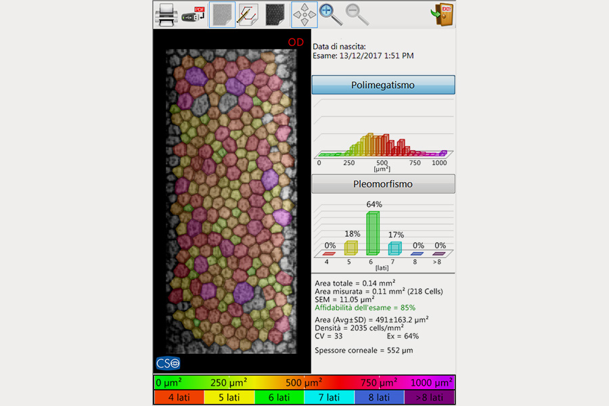Click the '1000 µm²' label on the color scale
The image size is (609, 406).
point(432,383)
